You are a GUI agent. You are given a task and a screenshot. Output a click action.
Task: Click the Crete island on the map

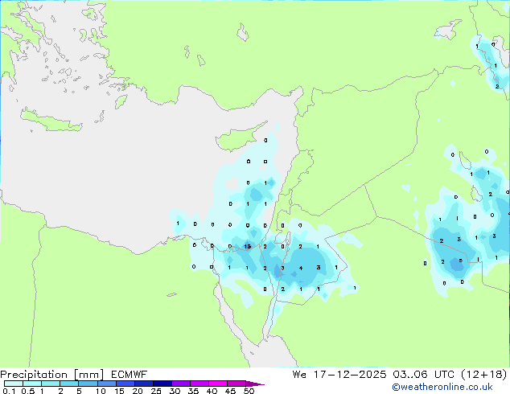[51, 121]
